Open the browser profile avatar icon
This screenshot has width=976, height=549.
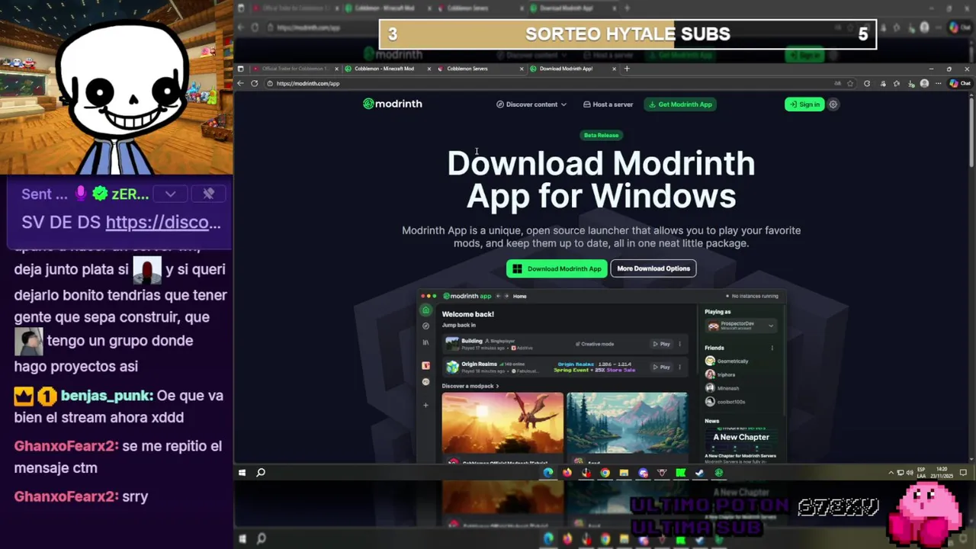pyautogui.click(x=924, y=83)
